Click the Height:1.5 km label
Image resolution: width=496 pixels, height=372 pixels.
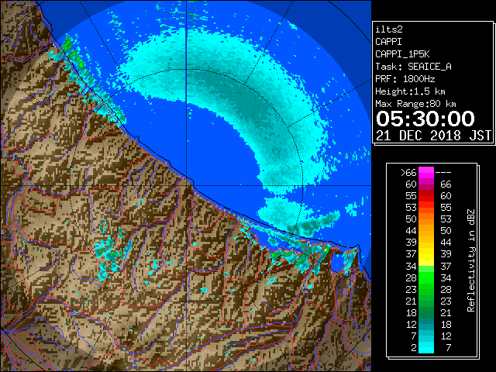410,91
